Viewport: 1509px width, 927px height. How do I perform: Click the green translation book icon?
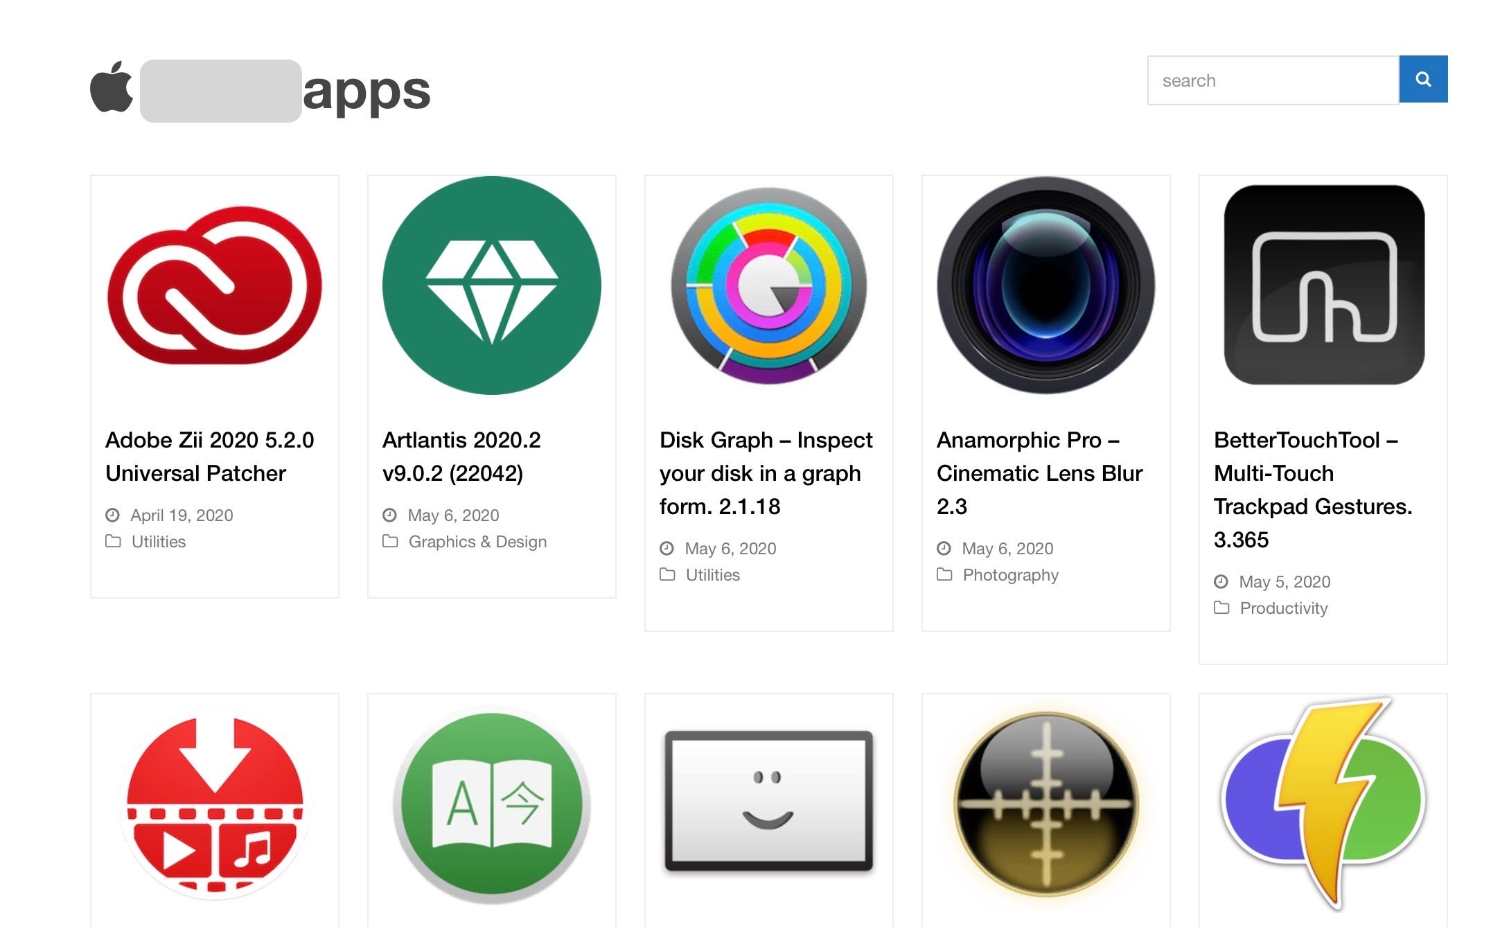point(491,804)
